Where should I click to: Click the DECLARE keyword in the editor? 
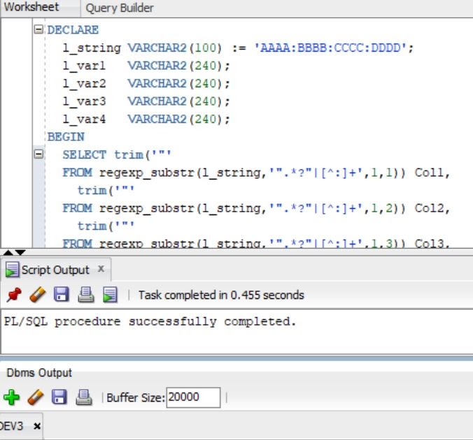(x=73, y=30)
